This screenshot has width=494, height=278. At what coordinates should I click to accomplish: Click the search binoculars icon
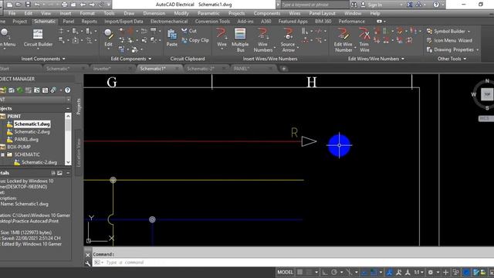tap(354, 5)
